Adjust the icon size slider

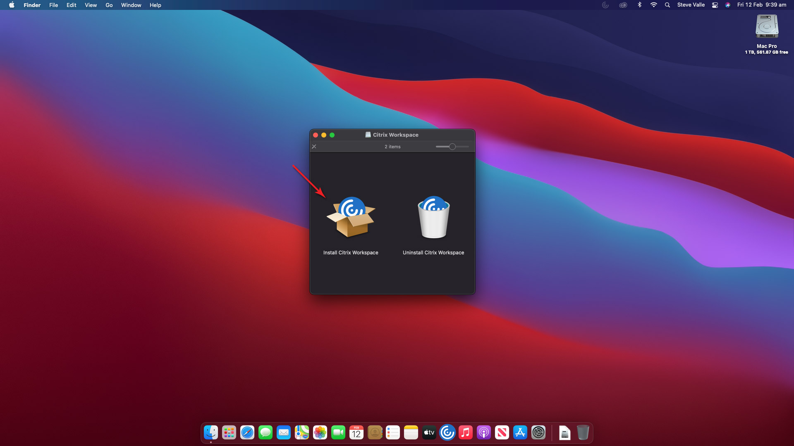[452, 147]
